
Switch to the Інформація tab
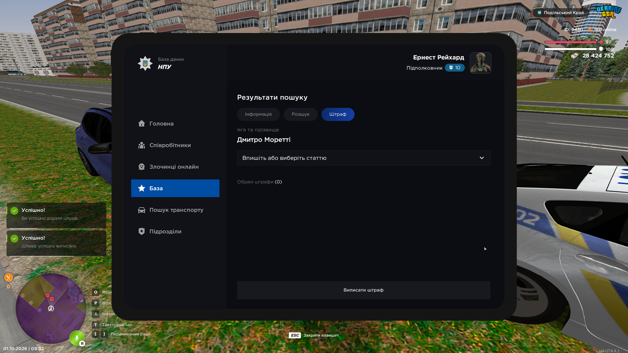tap(259, 114)
